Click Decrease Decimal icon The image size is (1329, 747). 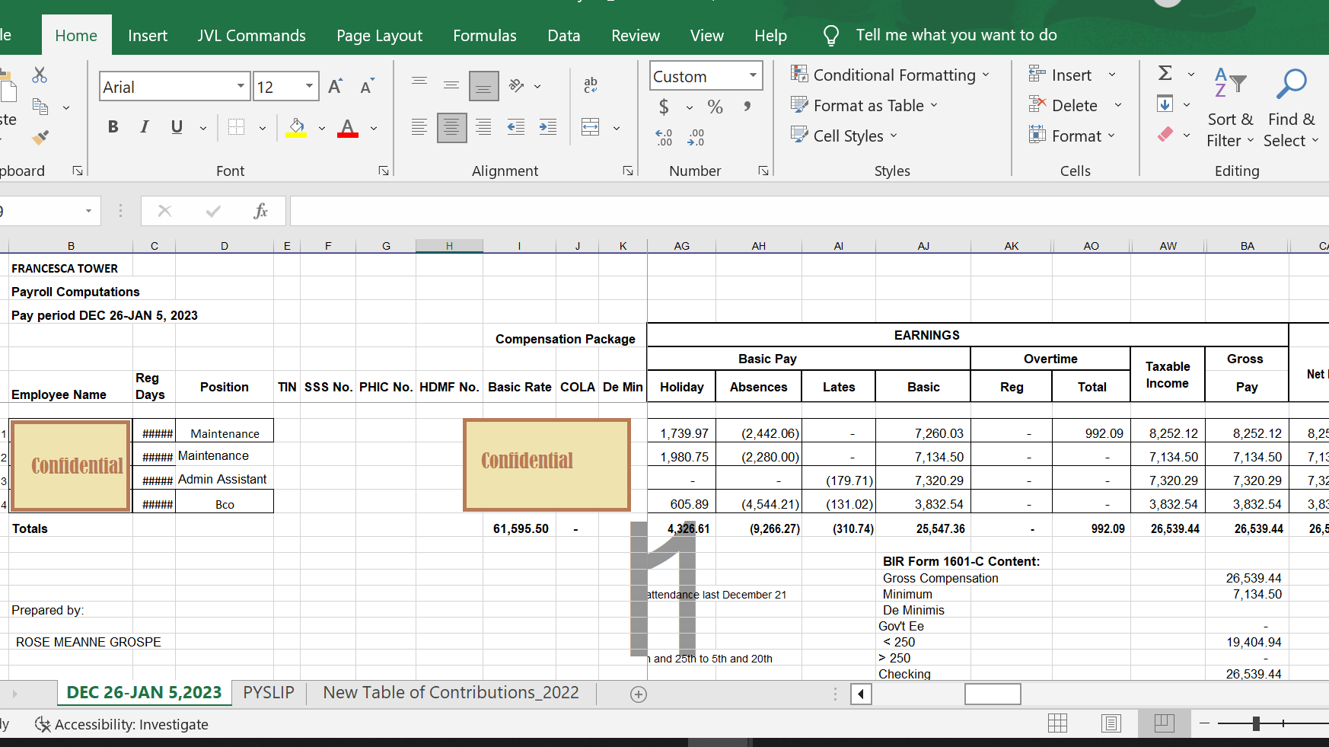click(x=696, y=137)
